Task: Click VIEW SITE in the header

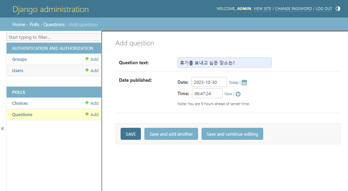Action: 262,9
